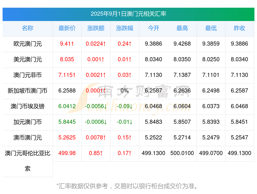Screen dimensions: 257x194
Task: Click highest value 8.0350
Action: point(182,59)
